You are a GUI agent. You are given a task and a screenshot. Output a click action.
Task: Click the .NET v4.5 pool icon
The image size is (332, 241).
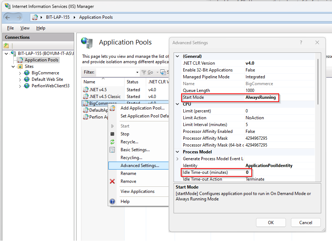[86, 90]
